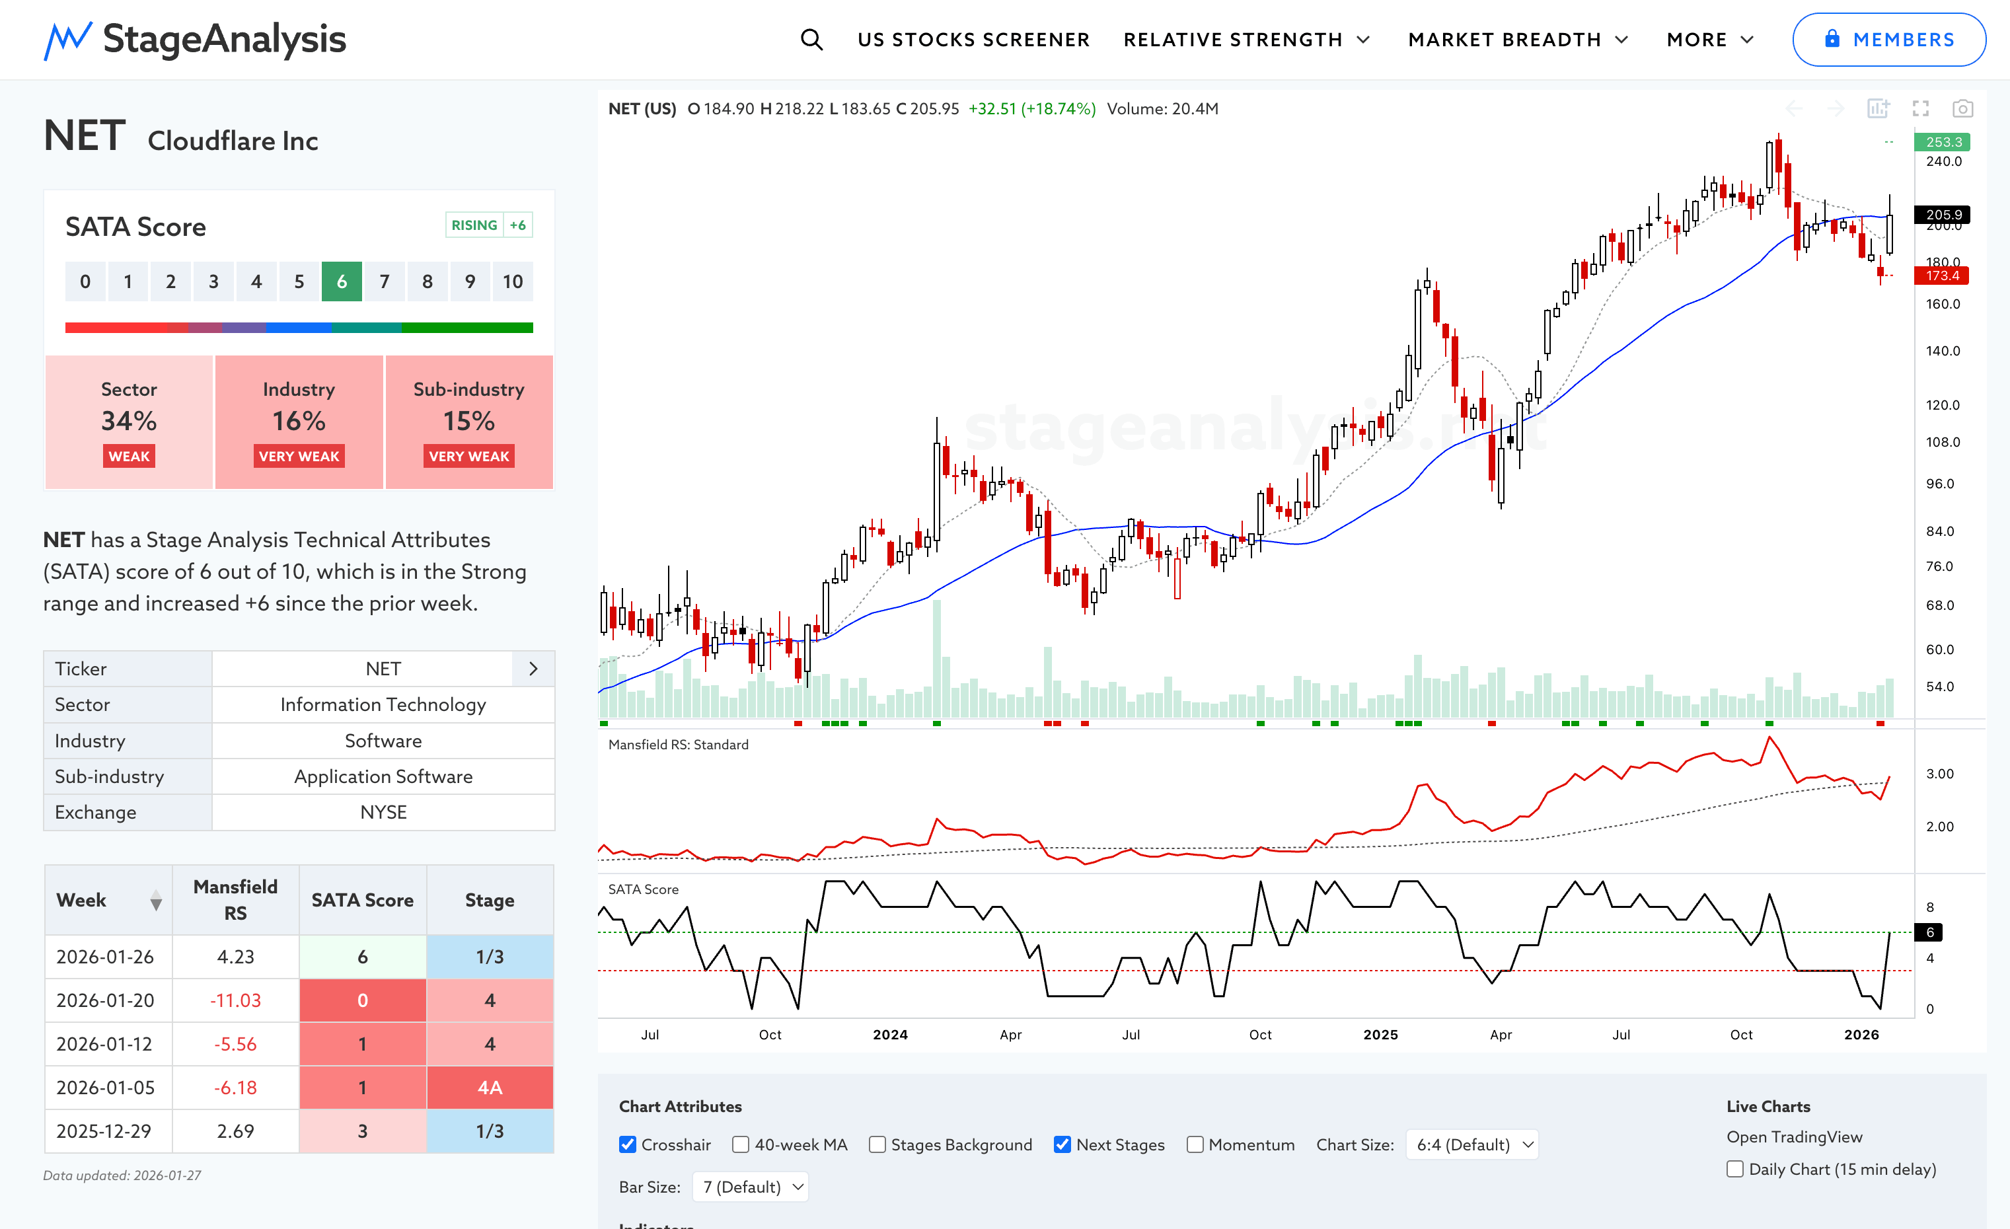Viewport: 2010px width, 1229px height.
Task: Open the Bar Size dropdown
Action: (x=751, y=1187)
